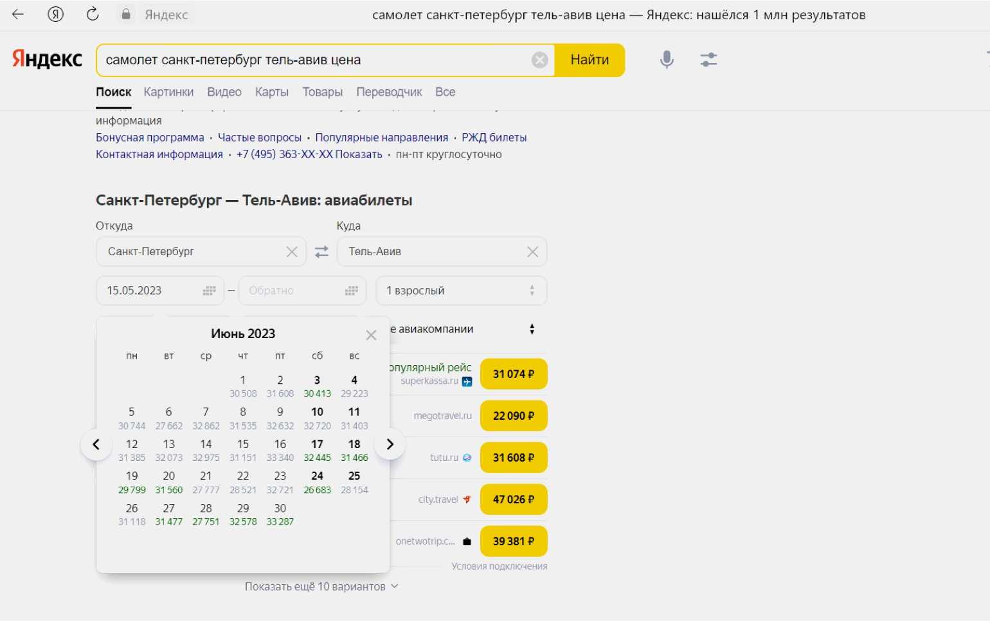
Task: Clear the Тель-Авив destination field
Action: click(x=532, y=252)
